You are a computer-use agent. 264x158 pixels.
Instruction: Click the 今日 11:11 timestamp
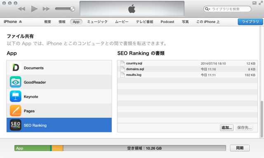(x=208, y=75)
